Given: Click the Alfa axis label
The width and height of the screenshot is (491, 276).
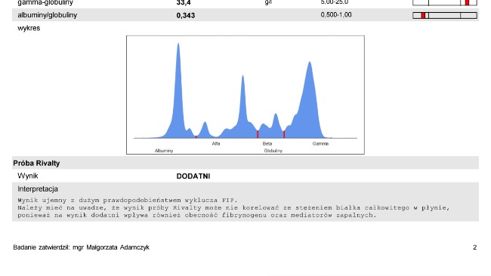Looking at the screenshot, I should [x=216, y=144].
